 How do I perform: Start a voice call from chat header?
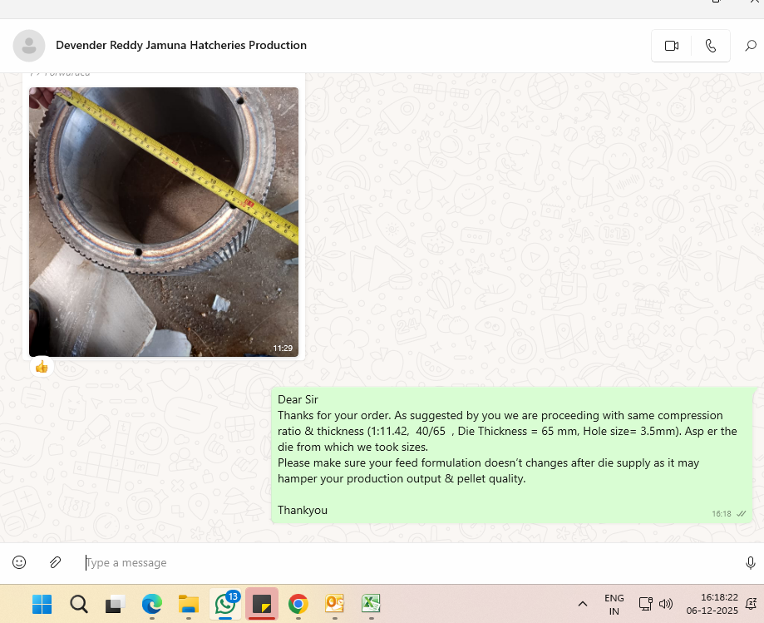point(710,46)
